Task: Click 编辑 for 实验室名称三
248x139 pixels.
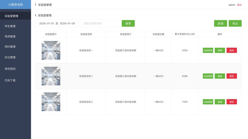Action: (x=220, y=102)
